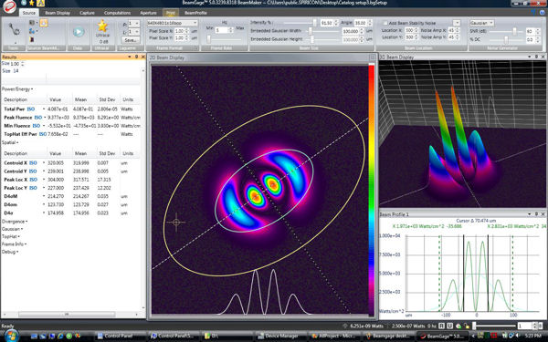Toggle ISO for Peak Fluence row
This screenshot has width=548, height=342.
38,118
